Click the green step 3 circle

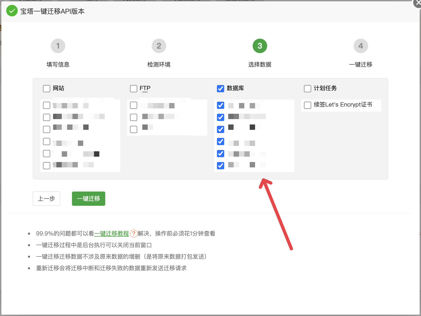(260, 46)
